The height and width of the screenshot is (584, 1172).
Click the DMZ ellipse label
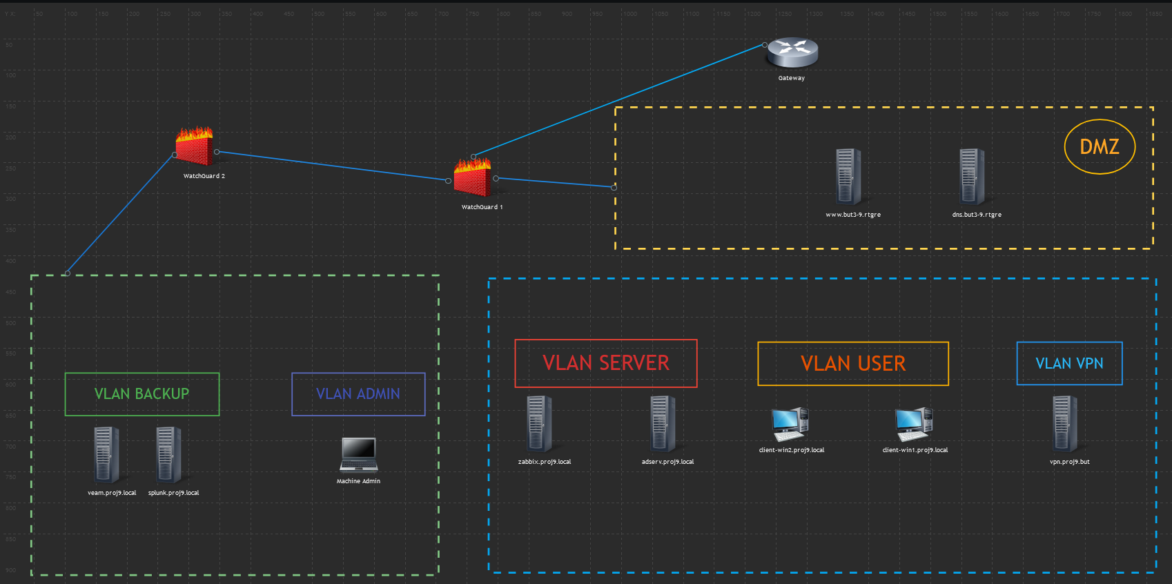pyautogui.click(x=1100, y=147)
